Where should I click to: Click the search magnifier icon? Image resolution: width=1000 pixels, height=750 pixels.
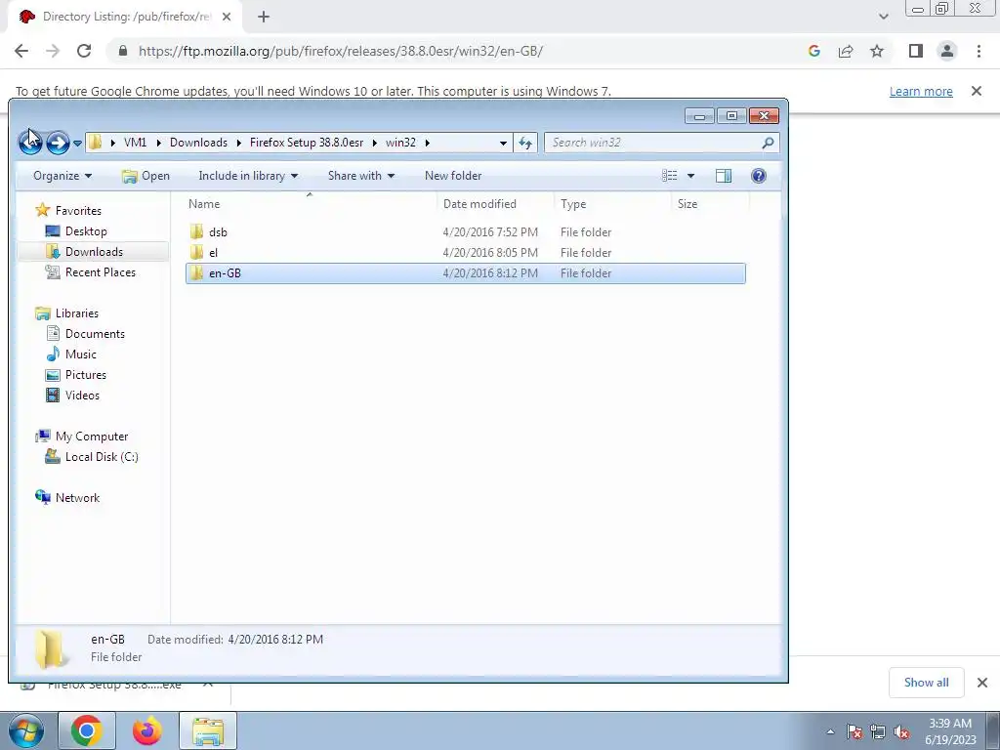[x=768, y=143]
